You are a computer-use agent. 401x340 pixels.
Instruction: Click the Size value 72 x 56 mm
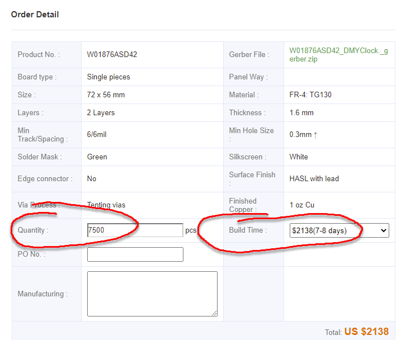pyautogui.click(x=106, y=95)
